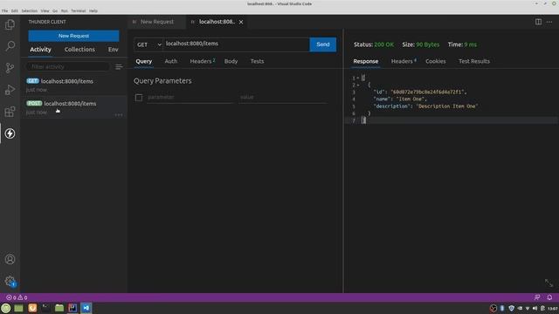Click the feedback icon in status bar
Screen dimensions: 559x314
click(537, 297)
